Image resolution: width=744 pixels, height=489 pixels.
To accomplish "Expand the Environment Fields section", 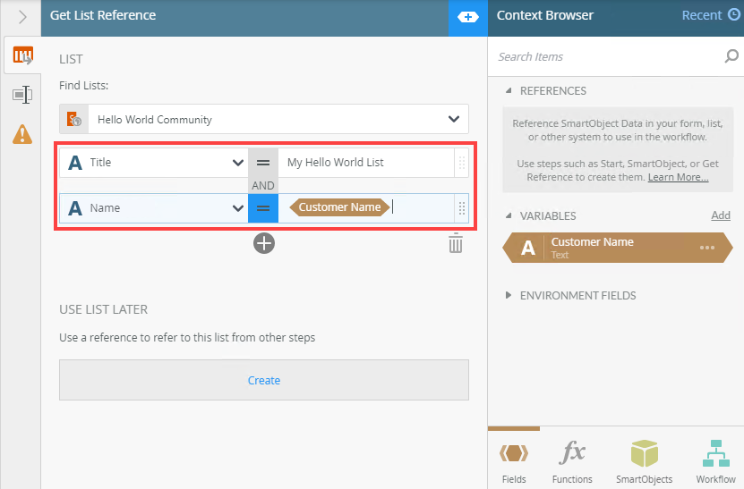I will click(x=509, y=295).
